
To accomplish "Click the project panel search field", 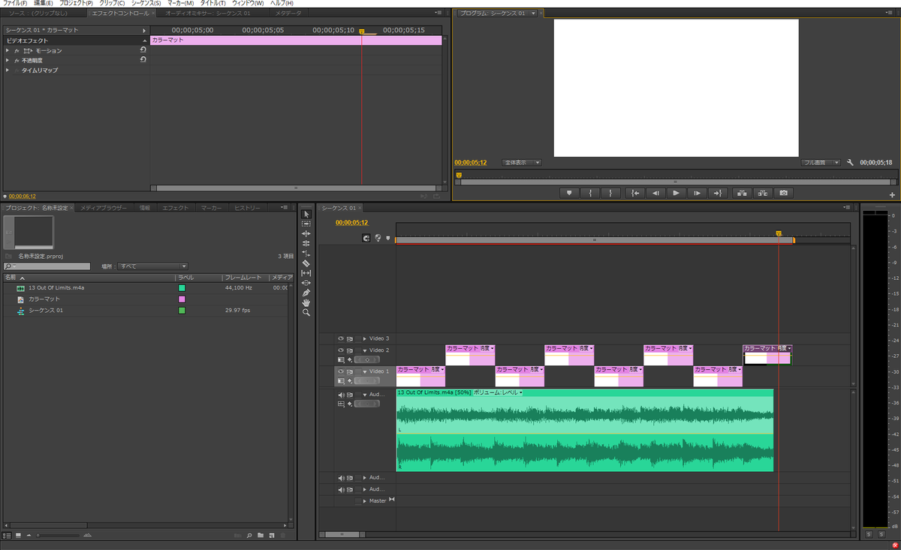I will coord(47,266).
